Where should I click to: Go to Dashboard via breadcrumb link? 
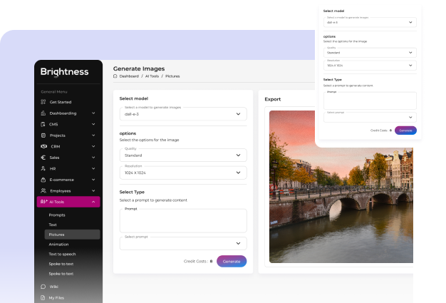pos(129,76)
